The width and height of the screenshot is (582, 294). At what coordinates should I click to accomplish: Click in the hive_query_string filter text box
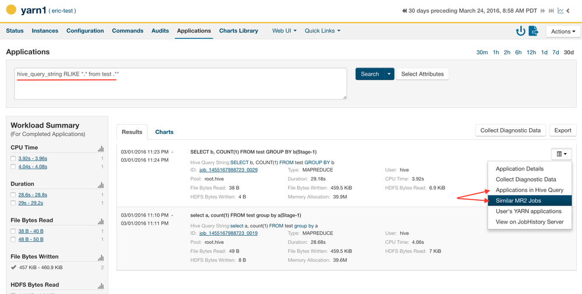pos(181,83)
